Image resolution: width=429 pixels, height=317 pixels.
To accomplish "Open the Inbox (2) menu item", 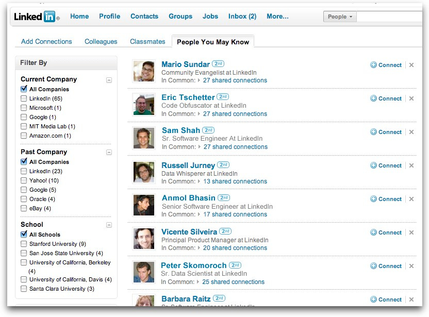I will click(242, 16).
